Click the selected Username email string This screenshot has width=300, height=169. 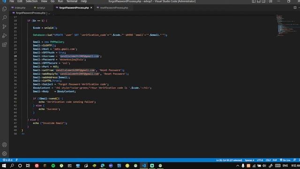point(79,56)
